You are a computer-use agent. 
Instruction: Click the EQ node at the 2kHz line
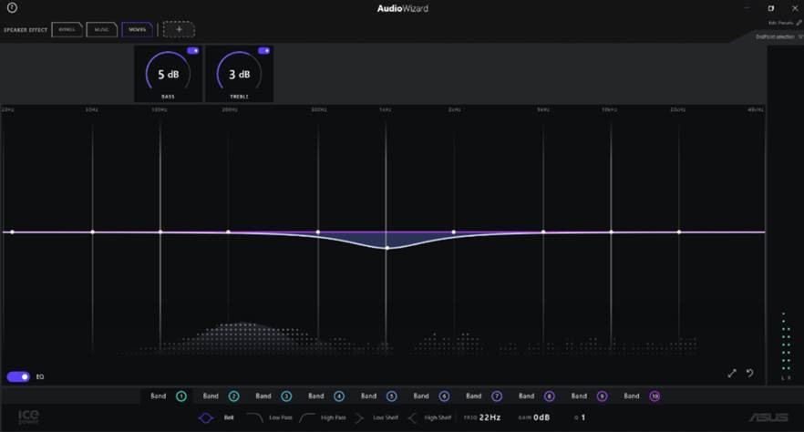click(x=454, y=232)
